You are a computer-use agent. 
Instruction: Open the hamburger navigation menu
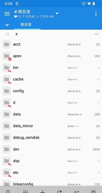point(7,14)
